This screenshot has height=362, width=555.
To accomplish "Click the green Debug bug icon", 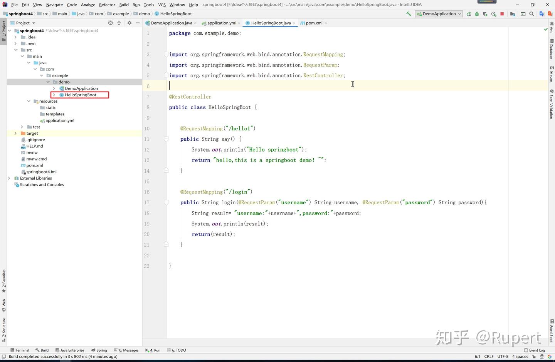I will [x=477, y=14].
